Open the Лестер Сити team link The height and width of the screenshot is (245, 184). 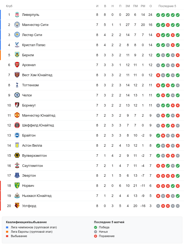32,35
